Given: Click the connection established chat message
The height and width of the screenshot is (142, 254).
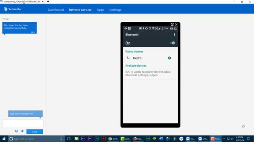Looking at the screenshot, I should pos(19,28).
